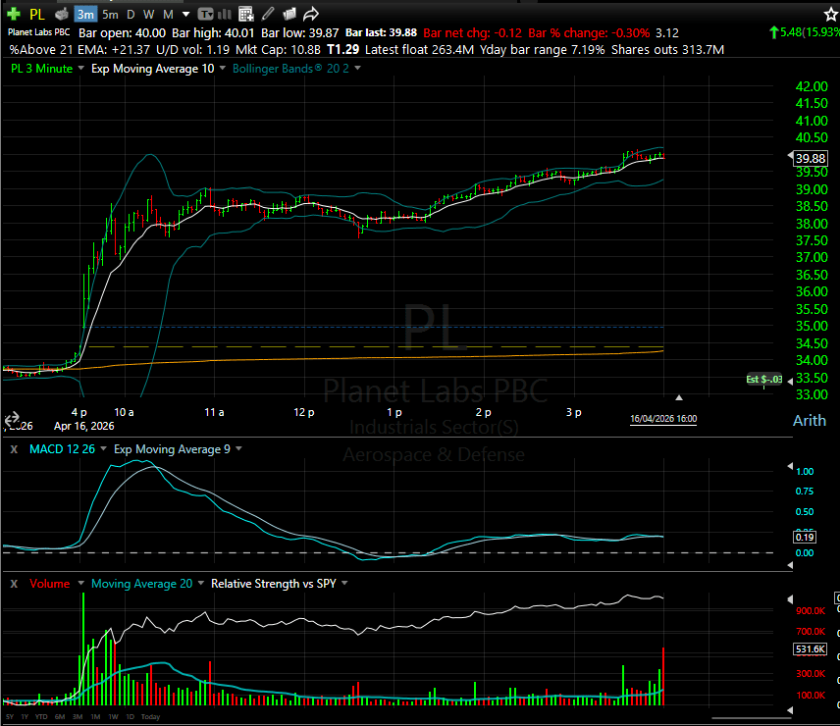Image resolution: width=840 pixels, height=726 pixels.
Task: Expand the timeframe dropdown arrow after M
Action: tap(184, 14)
